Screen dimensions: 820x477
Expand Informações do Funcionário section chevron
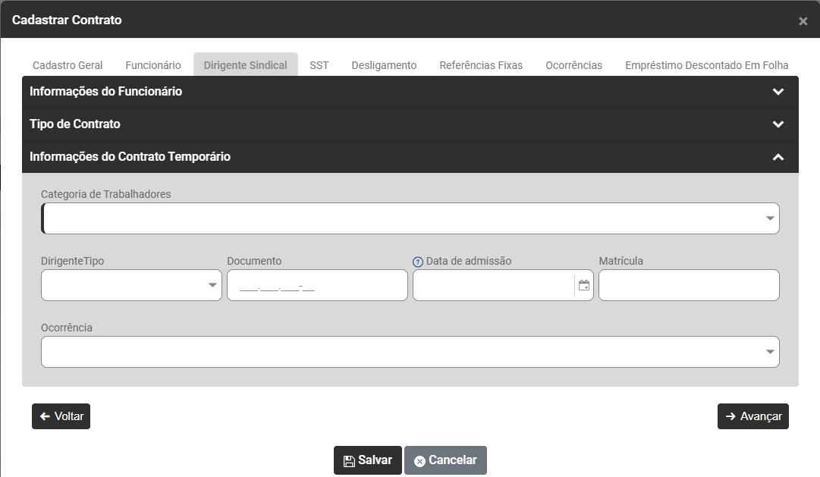tap(778, 92)
